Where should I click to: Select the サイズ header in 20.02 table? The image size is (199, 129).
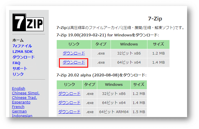[139, 85]
